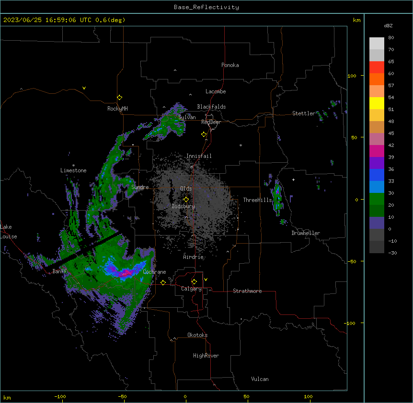Click the dBZ legend heading
The height and width of the screenshot is (403, 413).
[x=388, y=26]
